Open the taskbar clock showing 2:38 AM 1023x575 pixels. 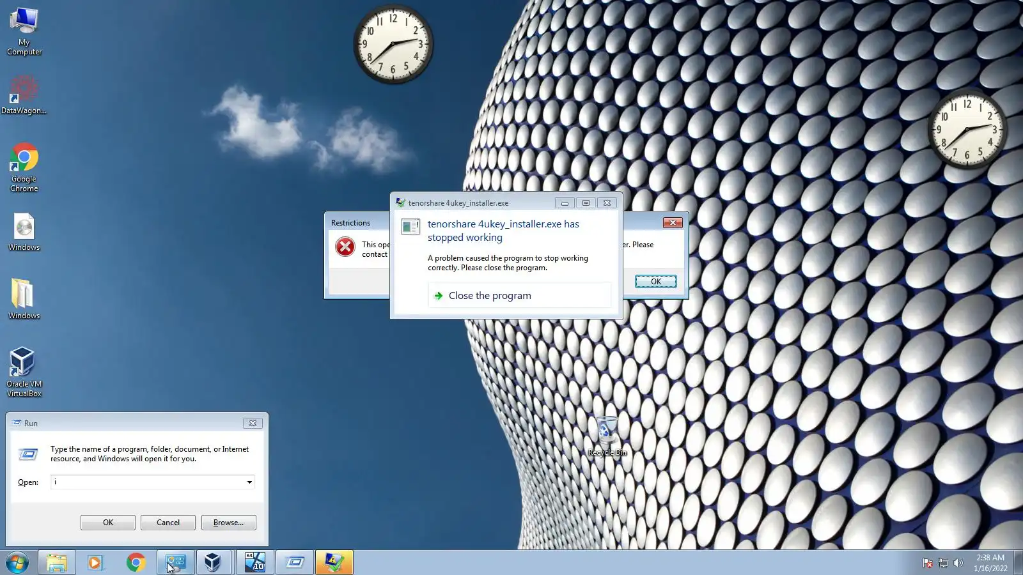pos(990,563)
